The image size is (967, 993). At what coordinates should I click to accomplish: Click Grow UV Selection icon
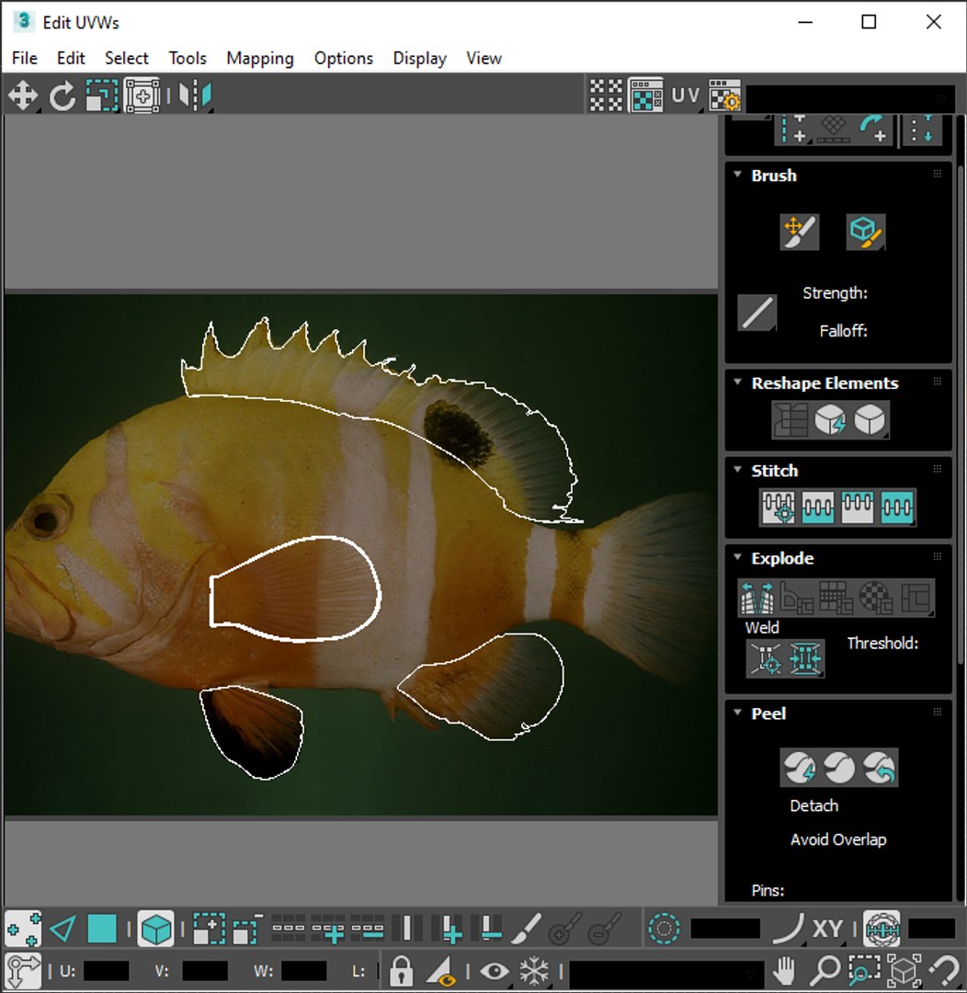209,929
